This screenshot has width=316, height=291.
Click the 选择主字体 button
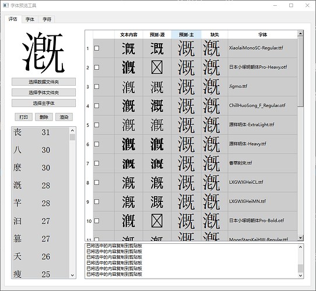[x=44, y=103]
